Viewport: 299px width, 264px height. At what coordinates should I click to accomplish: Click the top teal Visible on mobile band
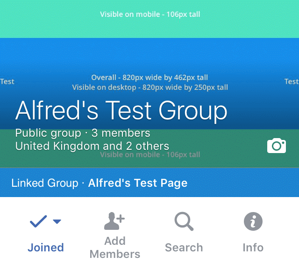click(149, 19)
